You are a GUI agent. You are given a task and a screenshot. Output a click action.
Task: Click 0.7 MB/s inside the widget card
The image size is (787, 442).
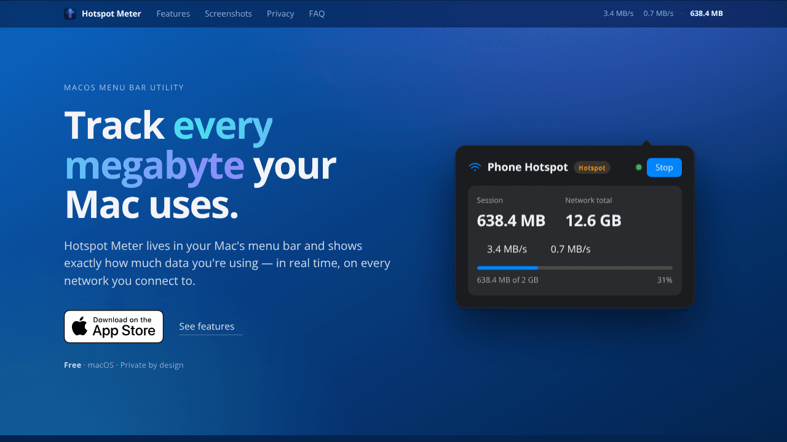click(x=571, y=249)
